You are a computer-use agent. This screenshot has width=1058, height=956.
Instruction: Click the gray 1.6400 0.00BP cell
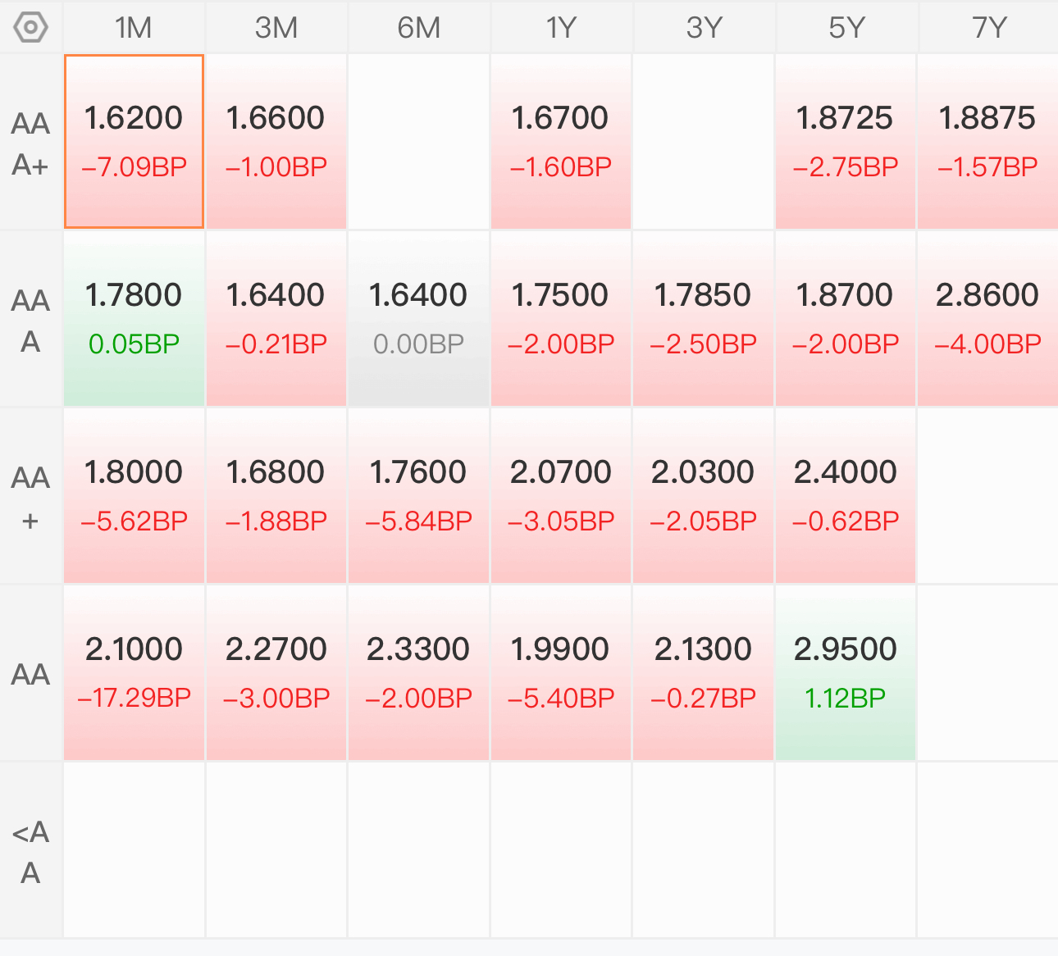click(x=419, y=319)
